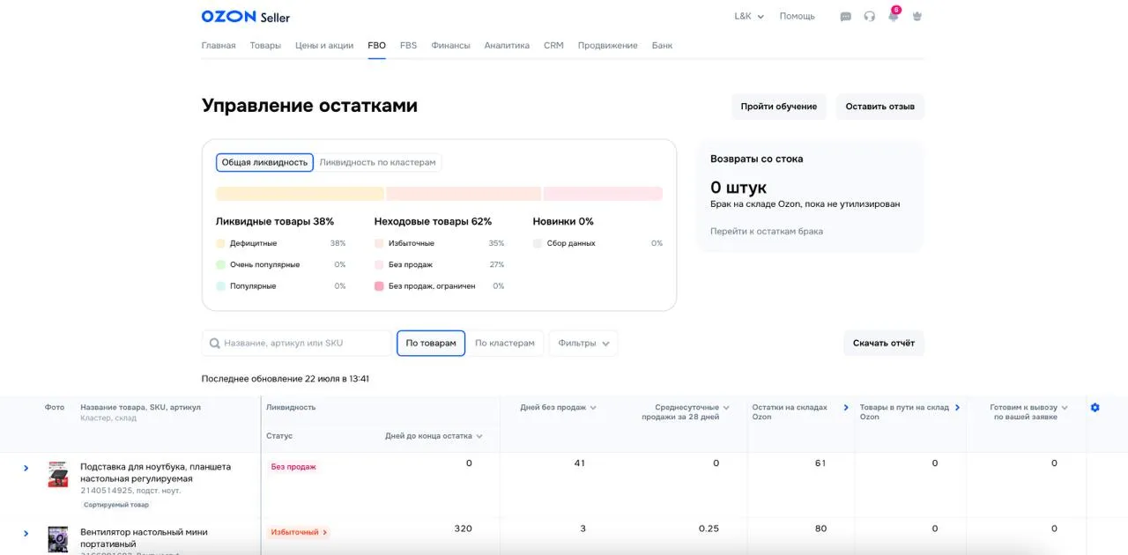Viewport: 1128px width, 555px height.
Task: Open the 'Фильтры' dropdown
Action: [x=583, y=344]
